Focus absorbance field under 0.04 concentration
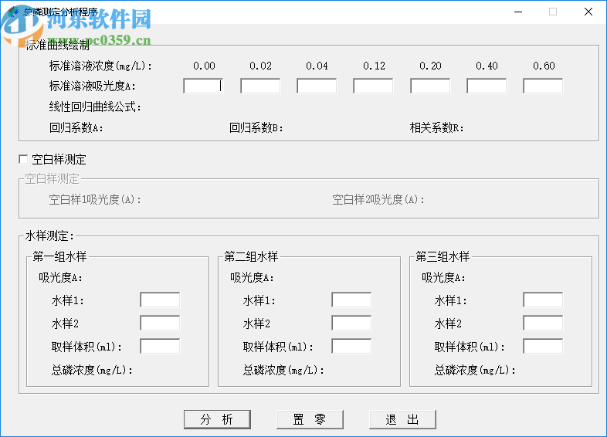Image resolution: width=607 pixels, height=437 pixels. [317, 86]
